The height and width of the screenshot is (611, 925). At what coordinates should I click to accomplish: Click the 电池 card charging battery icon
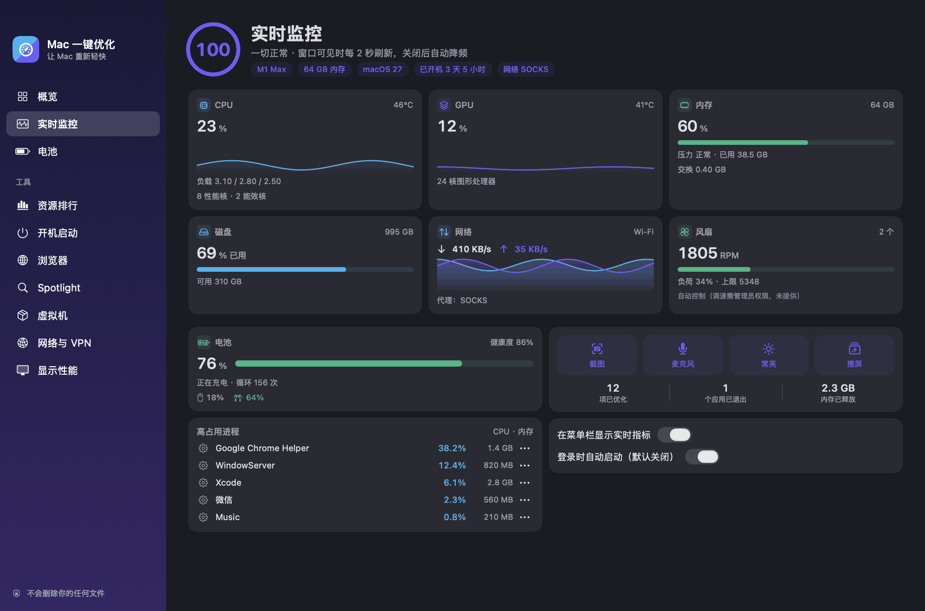203,342
